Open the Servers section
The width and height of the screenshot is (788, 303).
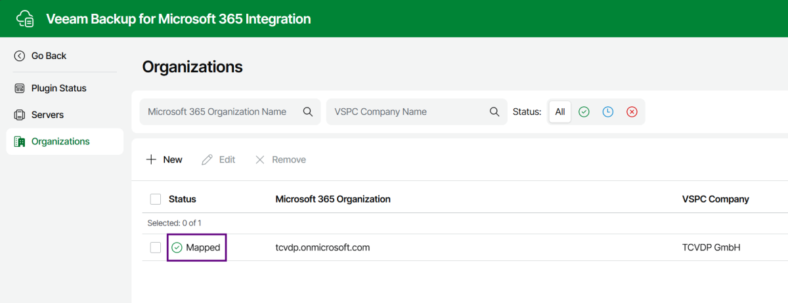(x=47, y=115)
